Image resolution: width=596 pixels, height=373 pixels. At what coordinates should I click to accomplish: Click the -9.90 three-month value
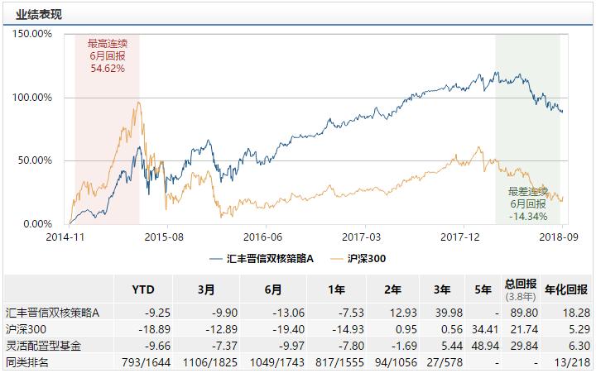click(224, 313)
